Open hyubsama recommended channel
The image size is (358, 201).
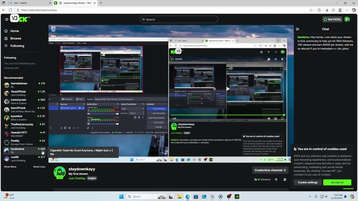pos(25,150)
